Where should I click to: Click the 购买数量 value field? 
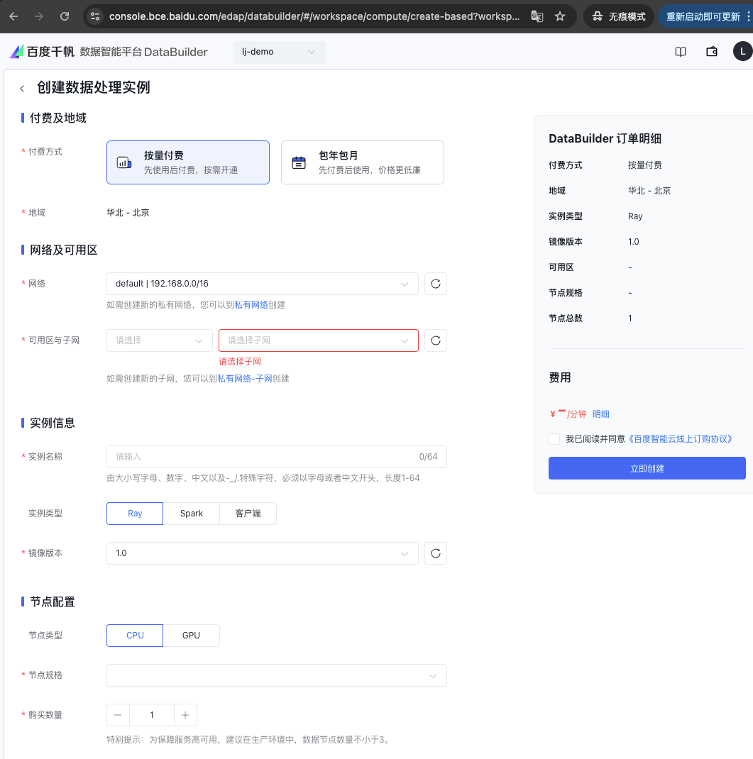tap(152, 715)
